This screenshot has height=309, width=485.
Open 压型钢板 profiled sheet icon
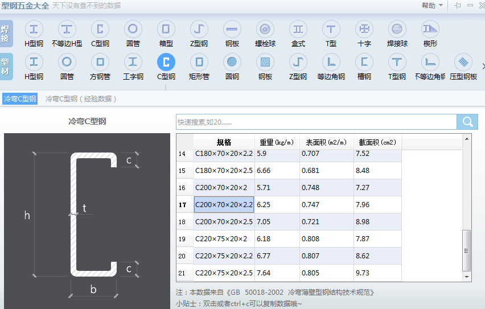click(x=463, y=62)
